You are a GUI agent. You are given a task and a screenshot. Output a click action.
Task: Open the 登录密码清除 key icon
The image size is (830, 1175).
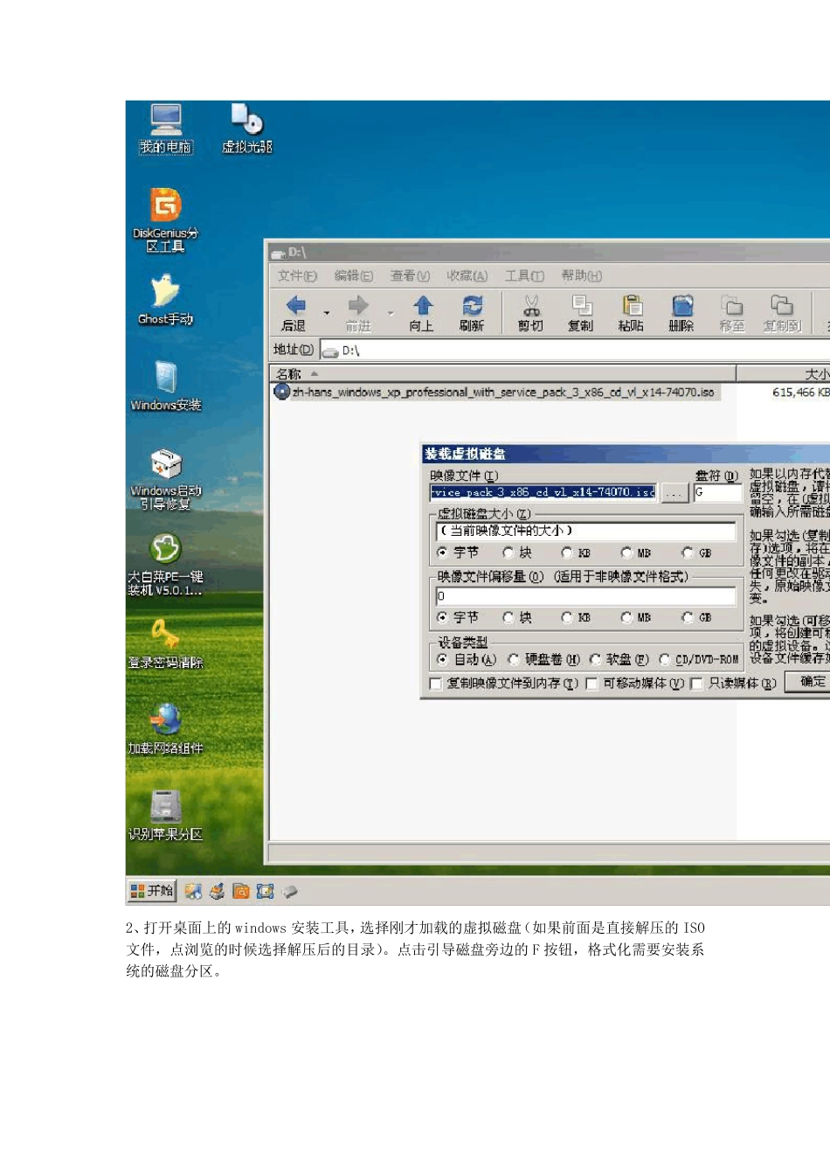pos(165,643)
